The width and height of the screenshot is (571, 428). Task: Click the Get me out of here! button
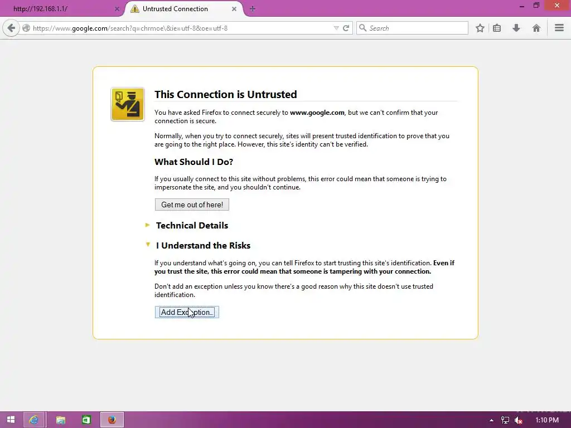click(192, 205)
